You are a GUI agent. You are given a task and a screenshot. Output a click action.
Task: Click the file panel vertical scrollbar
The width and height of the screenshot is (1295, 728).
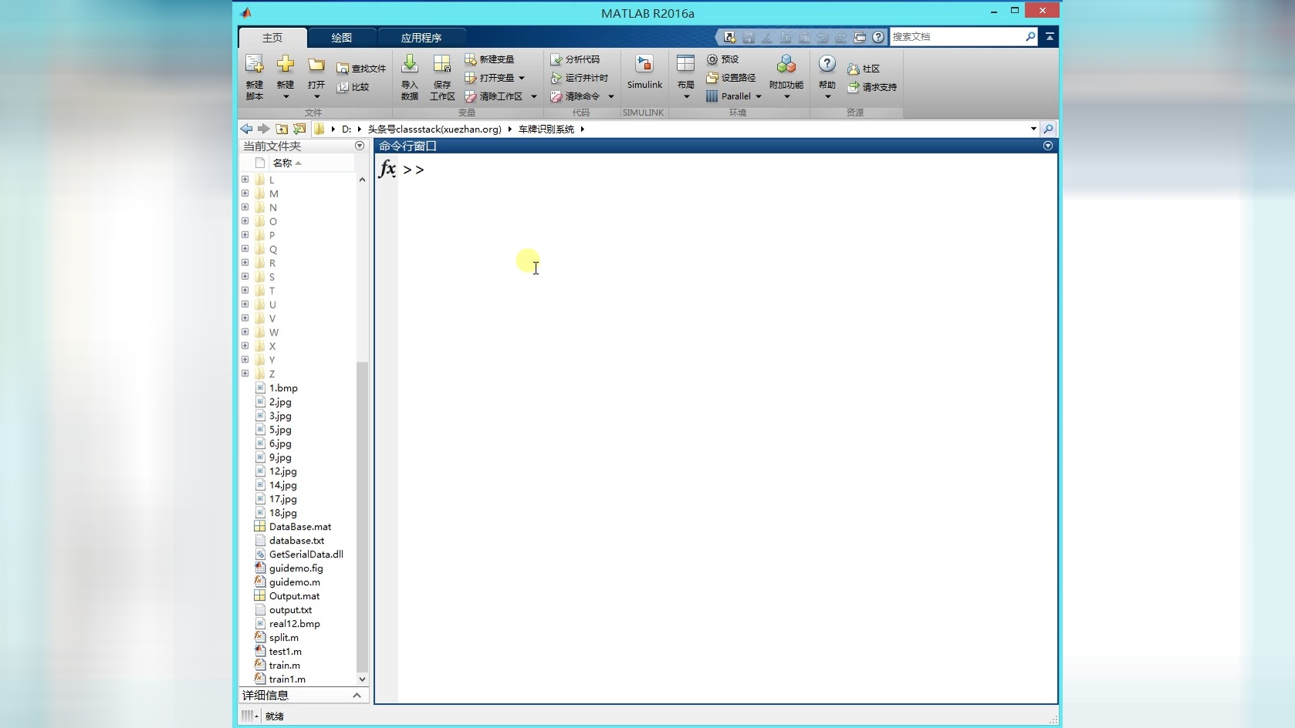362,517
